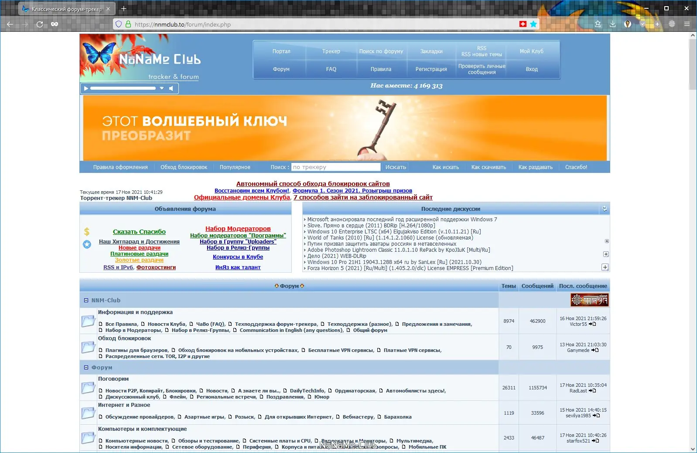This screenshot has width=697, height=453.
Task: Open the Портал menu item
Action: [281, 51]
